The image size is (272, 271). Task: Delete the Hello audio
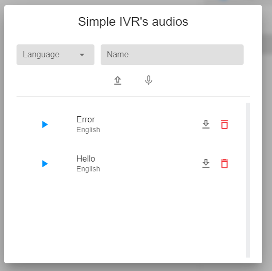click(225, 164)
